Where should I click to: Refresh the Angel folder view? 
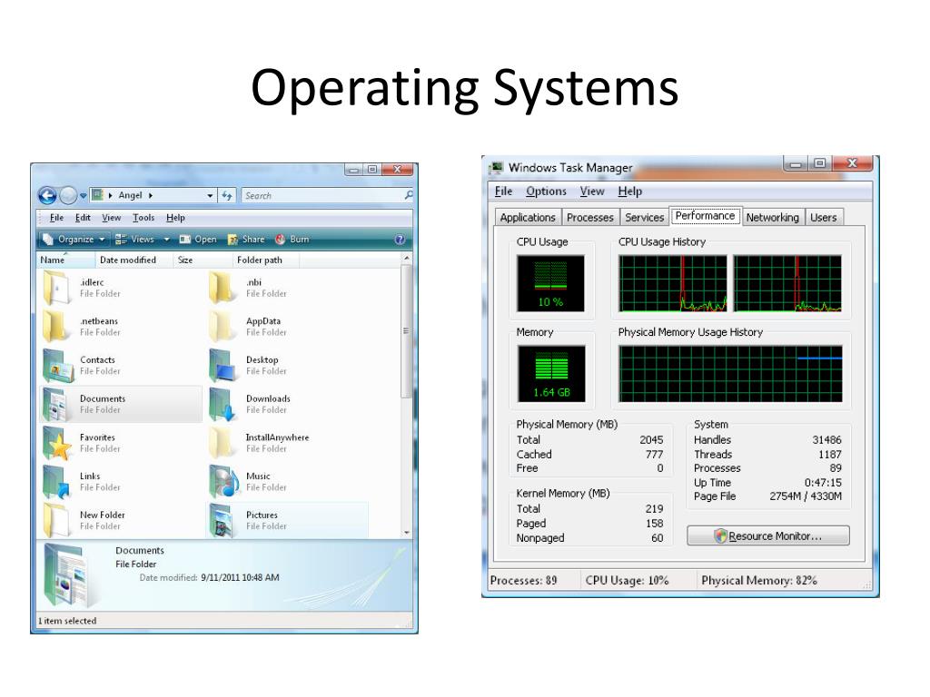click(226, 195)
